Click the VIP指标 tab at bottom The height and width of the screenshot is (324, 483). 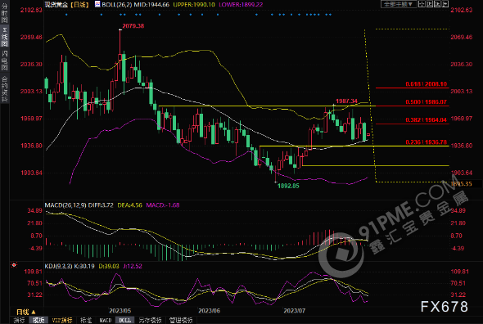point(62,320)
